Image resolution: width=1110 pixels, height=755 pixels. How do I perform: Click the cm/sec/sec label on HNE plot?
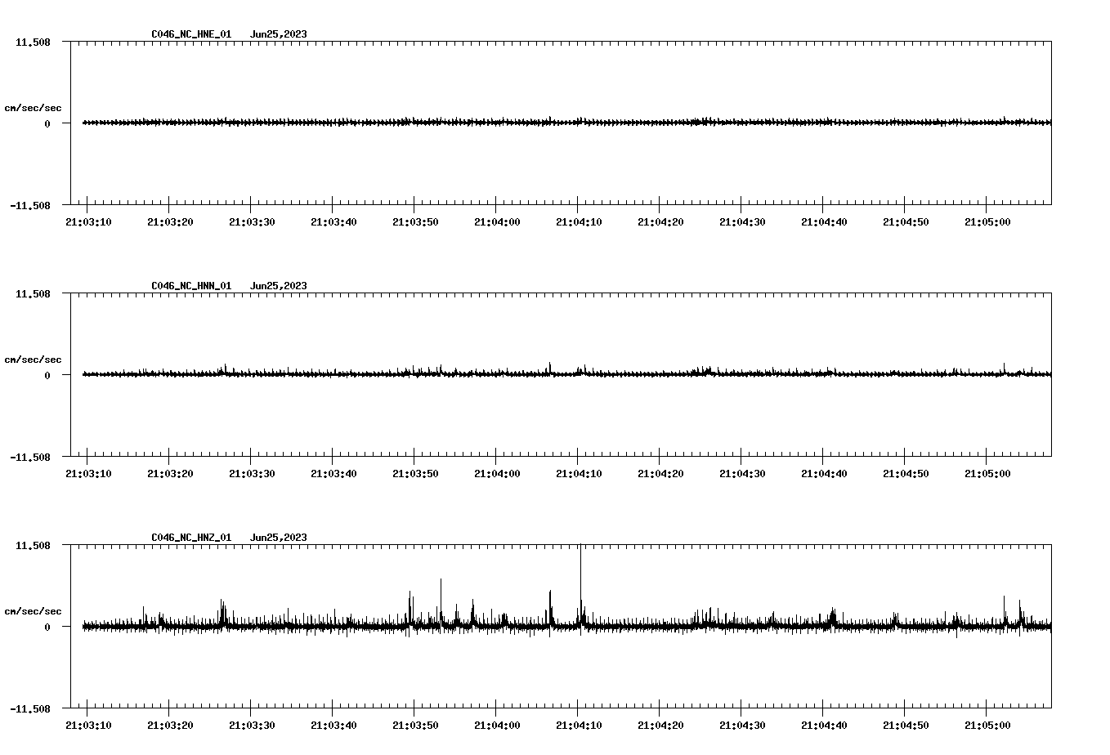click(34, 106)
